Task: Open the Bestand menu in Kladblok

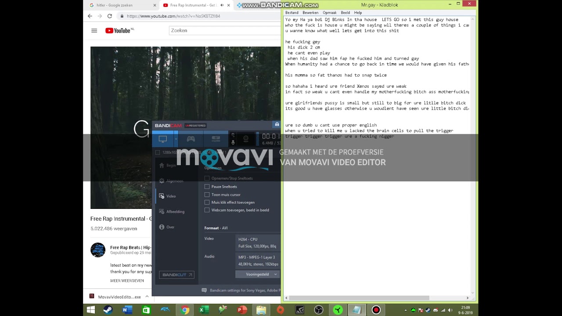Action: click(292, 13)
